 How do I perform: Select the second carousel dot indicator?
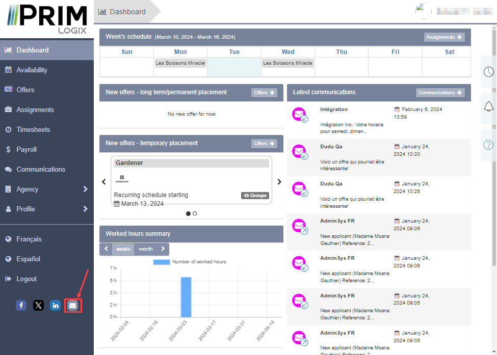point(195,213)
